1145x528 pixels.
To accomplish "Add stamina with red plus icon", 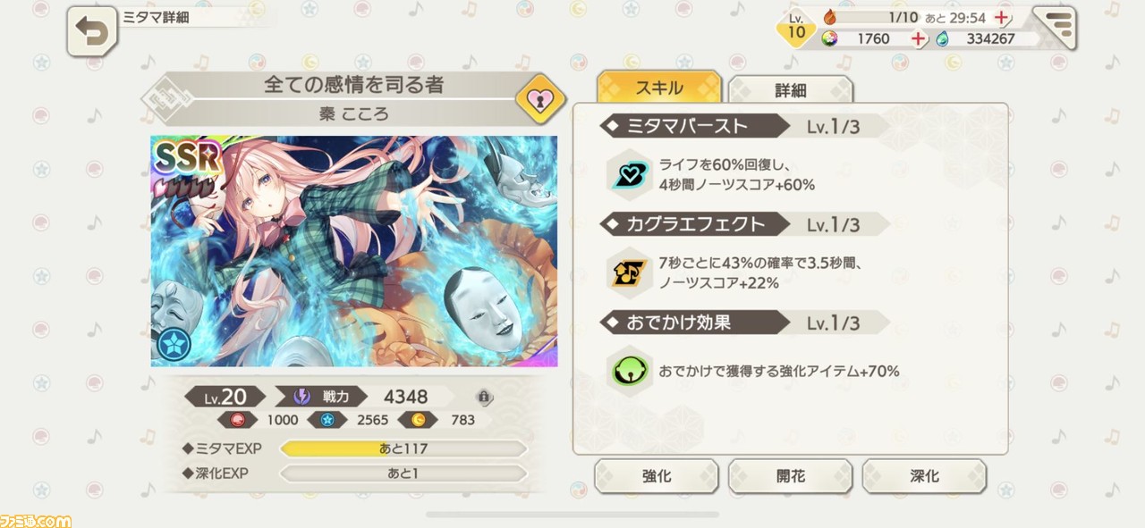I will click(x=1003, y=18).
